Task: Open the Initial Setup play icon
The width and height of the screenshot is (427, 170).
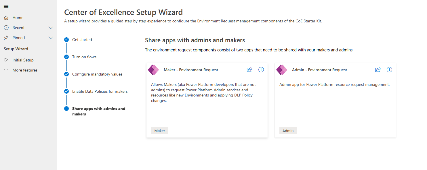Action: point(6,60)
